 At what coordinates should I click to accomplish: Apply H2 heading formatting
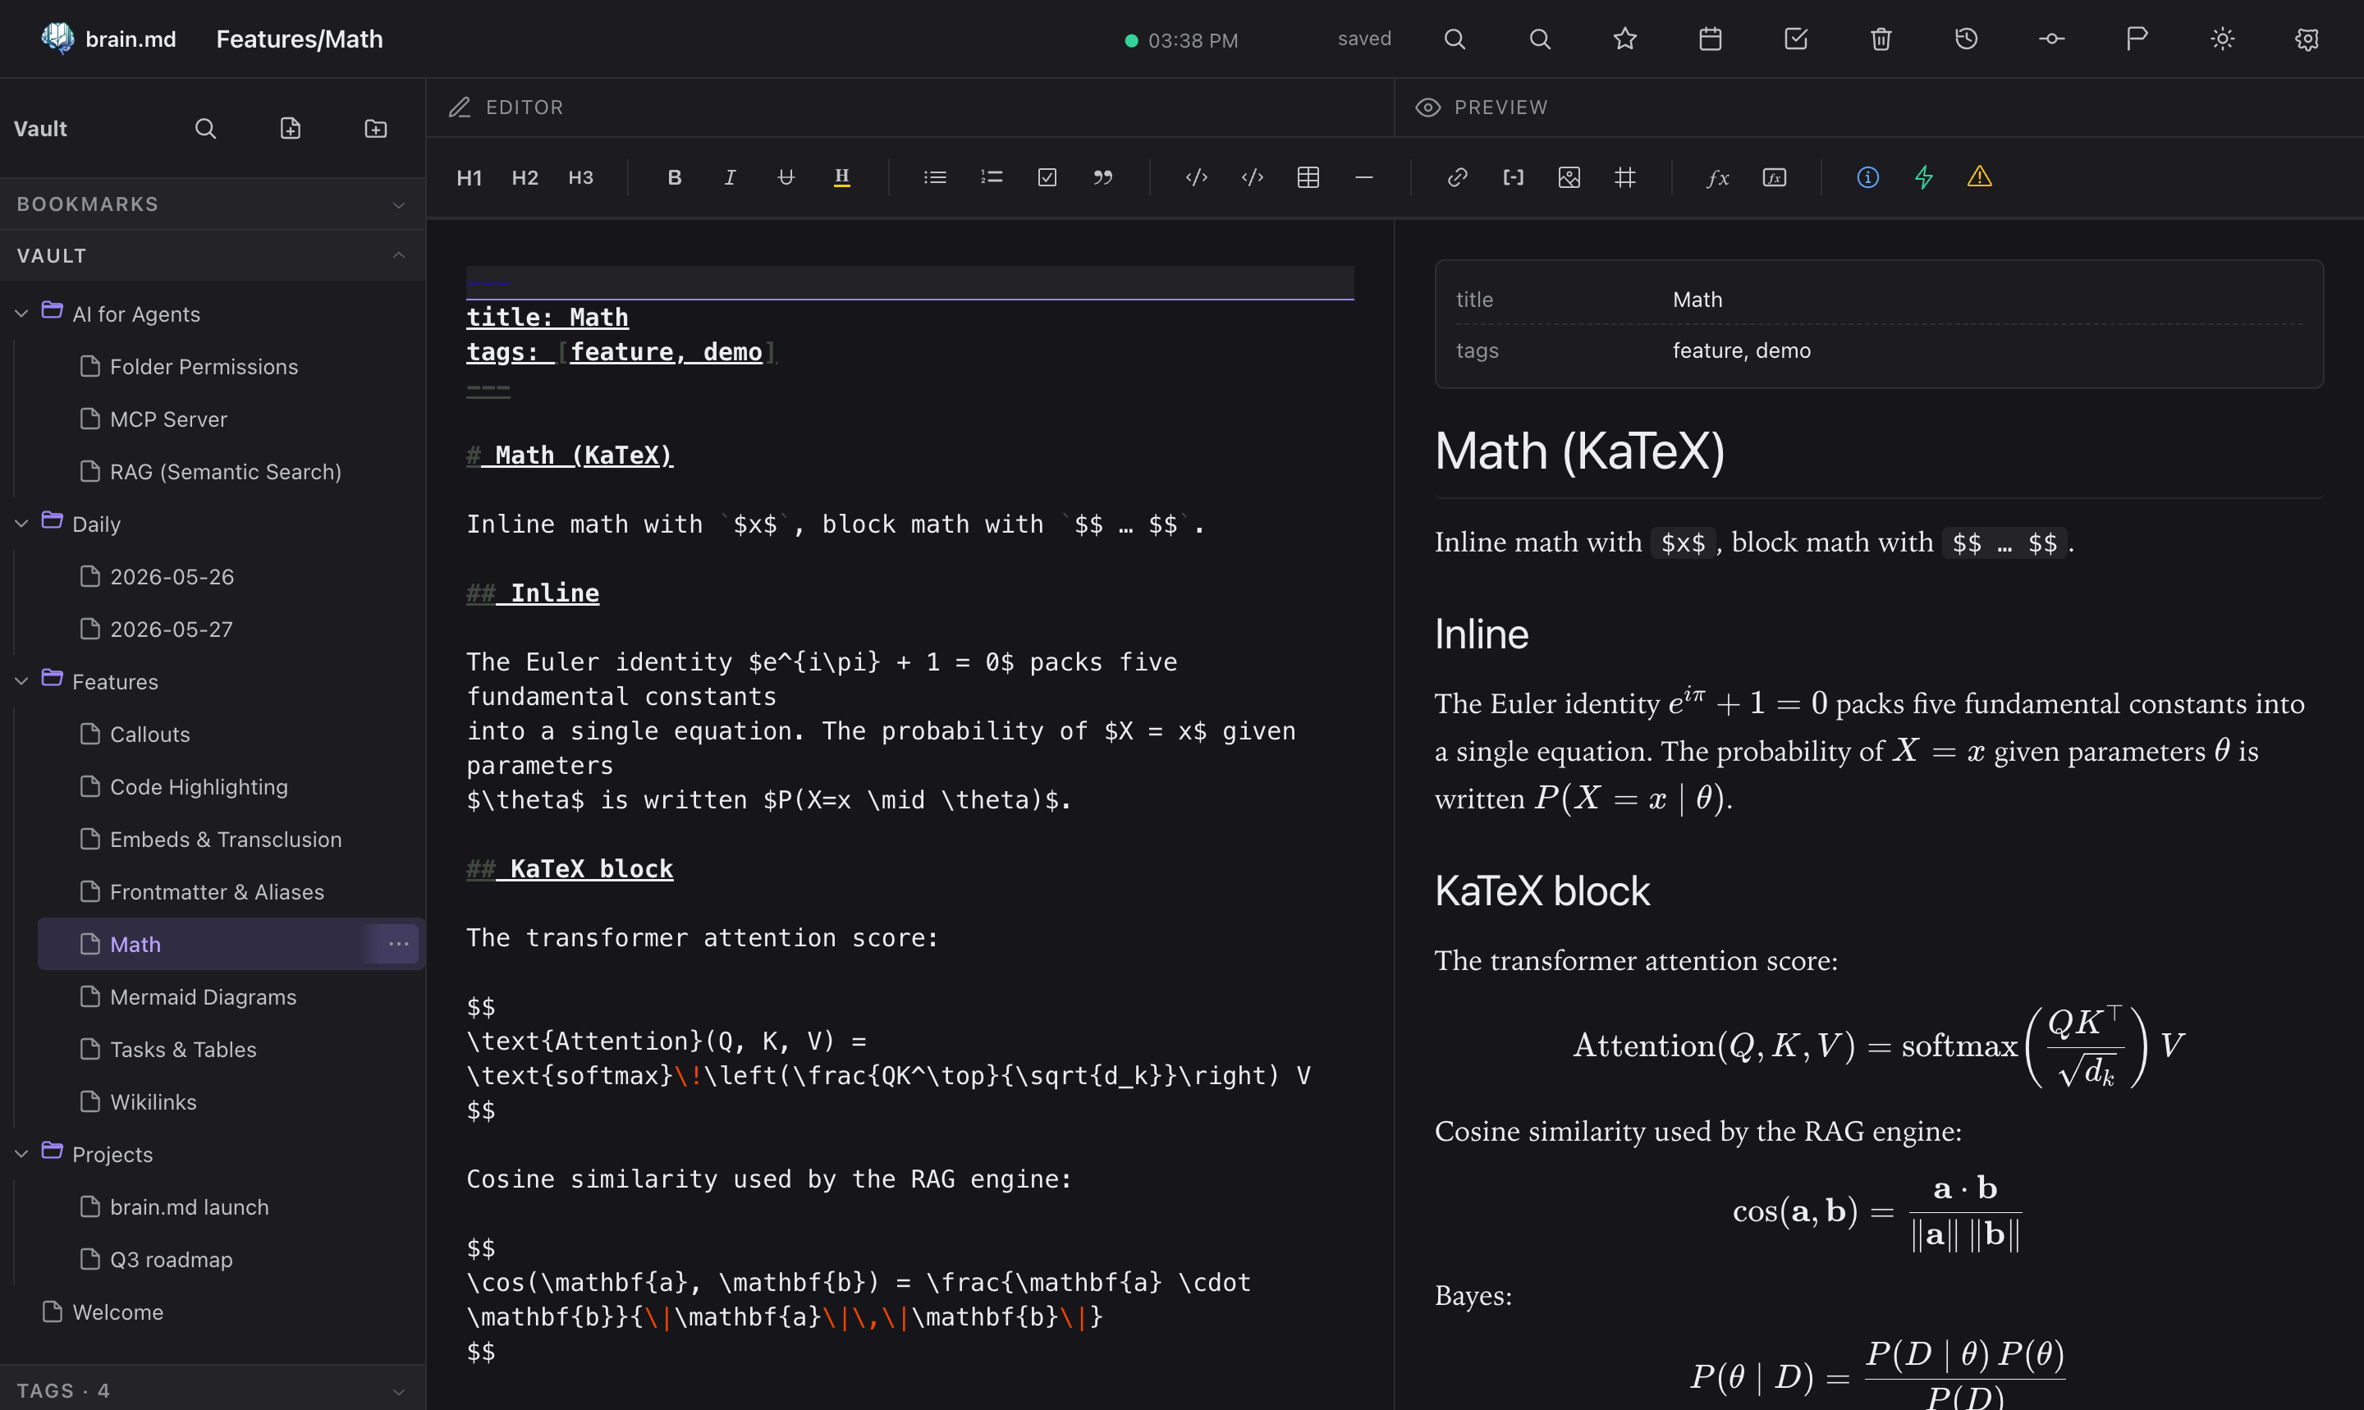pyautogui.click(x=525, y=177)
